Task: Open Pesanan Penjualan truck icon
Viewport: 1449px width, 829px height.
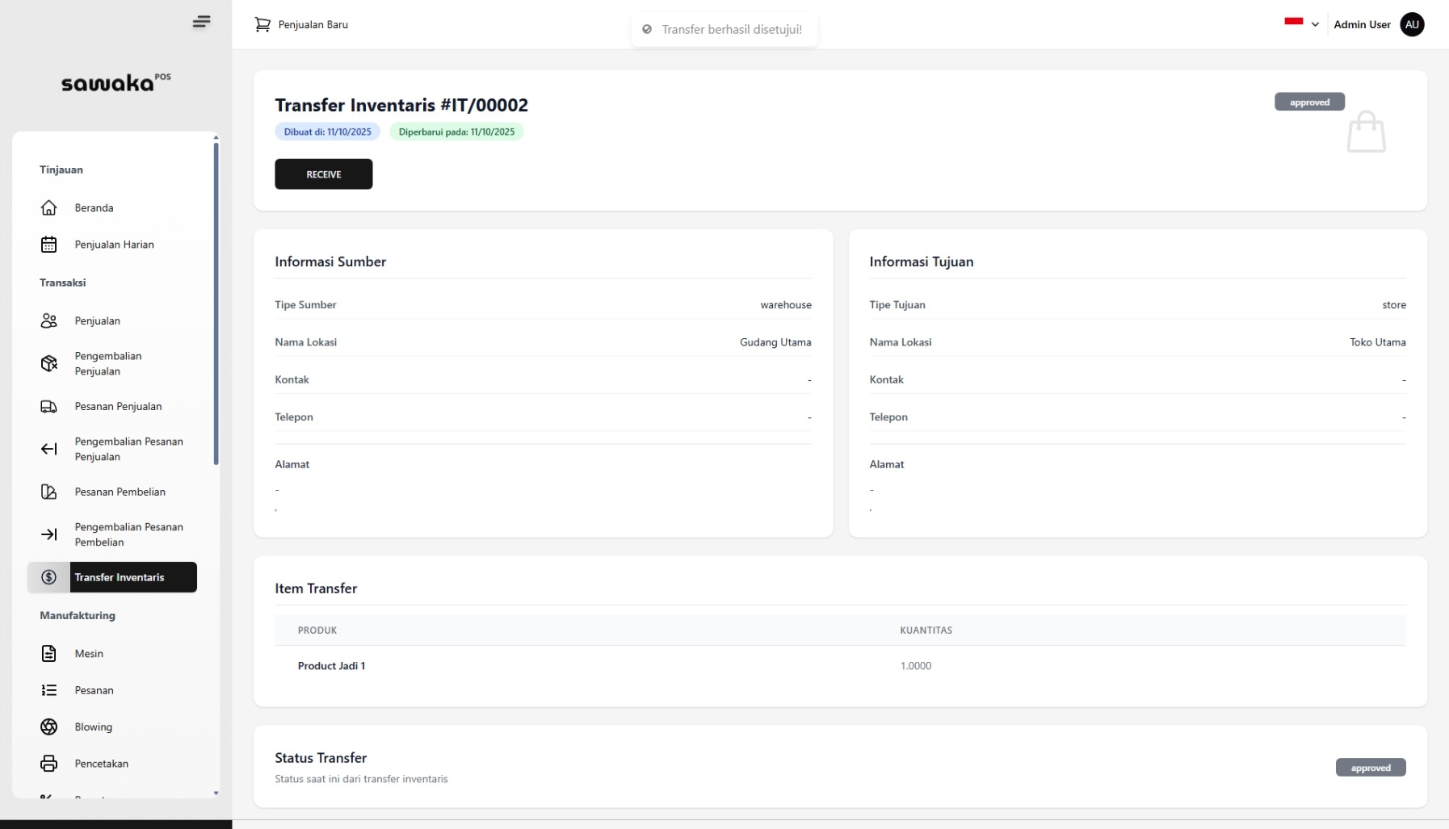Action: (49, 407)
